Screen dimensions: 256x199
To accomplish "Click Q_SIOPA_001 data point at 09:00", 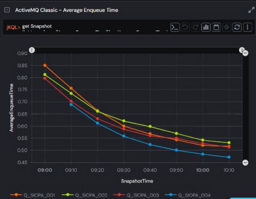I will [x=45, y=65].
